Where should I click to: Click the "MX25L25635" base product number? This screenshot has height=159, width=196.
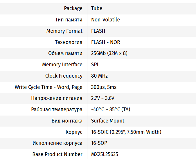click(x=105, y=154)
